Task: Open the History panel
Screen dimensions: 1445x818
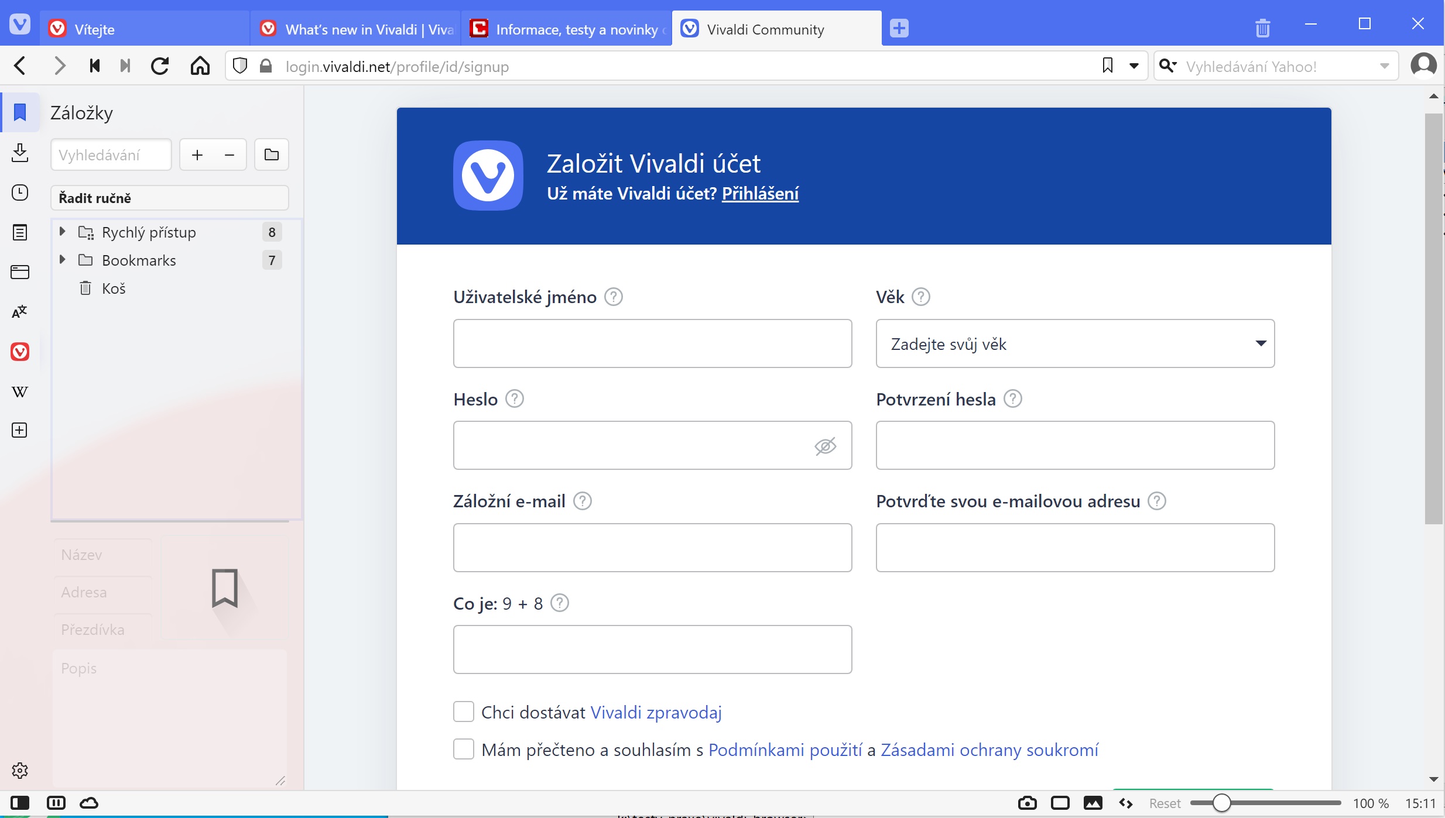Action: tap(20, 193)
